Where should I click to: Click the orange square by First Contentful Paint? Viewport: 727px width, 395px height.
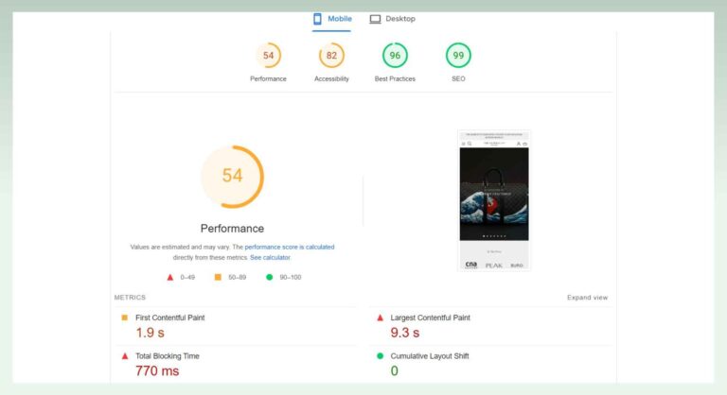click(x=124, y=318)
